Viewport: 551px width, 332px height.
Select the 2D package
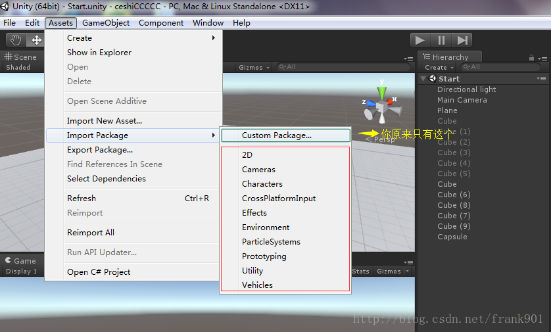tap(285, 155)
